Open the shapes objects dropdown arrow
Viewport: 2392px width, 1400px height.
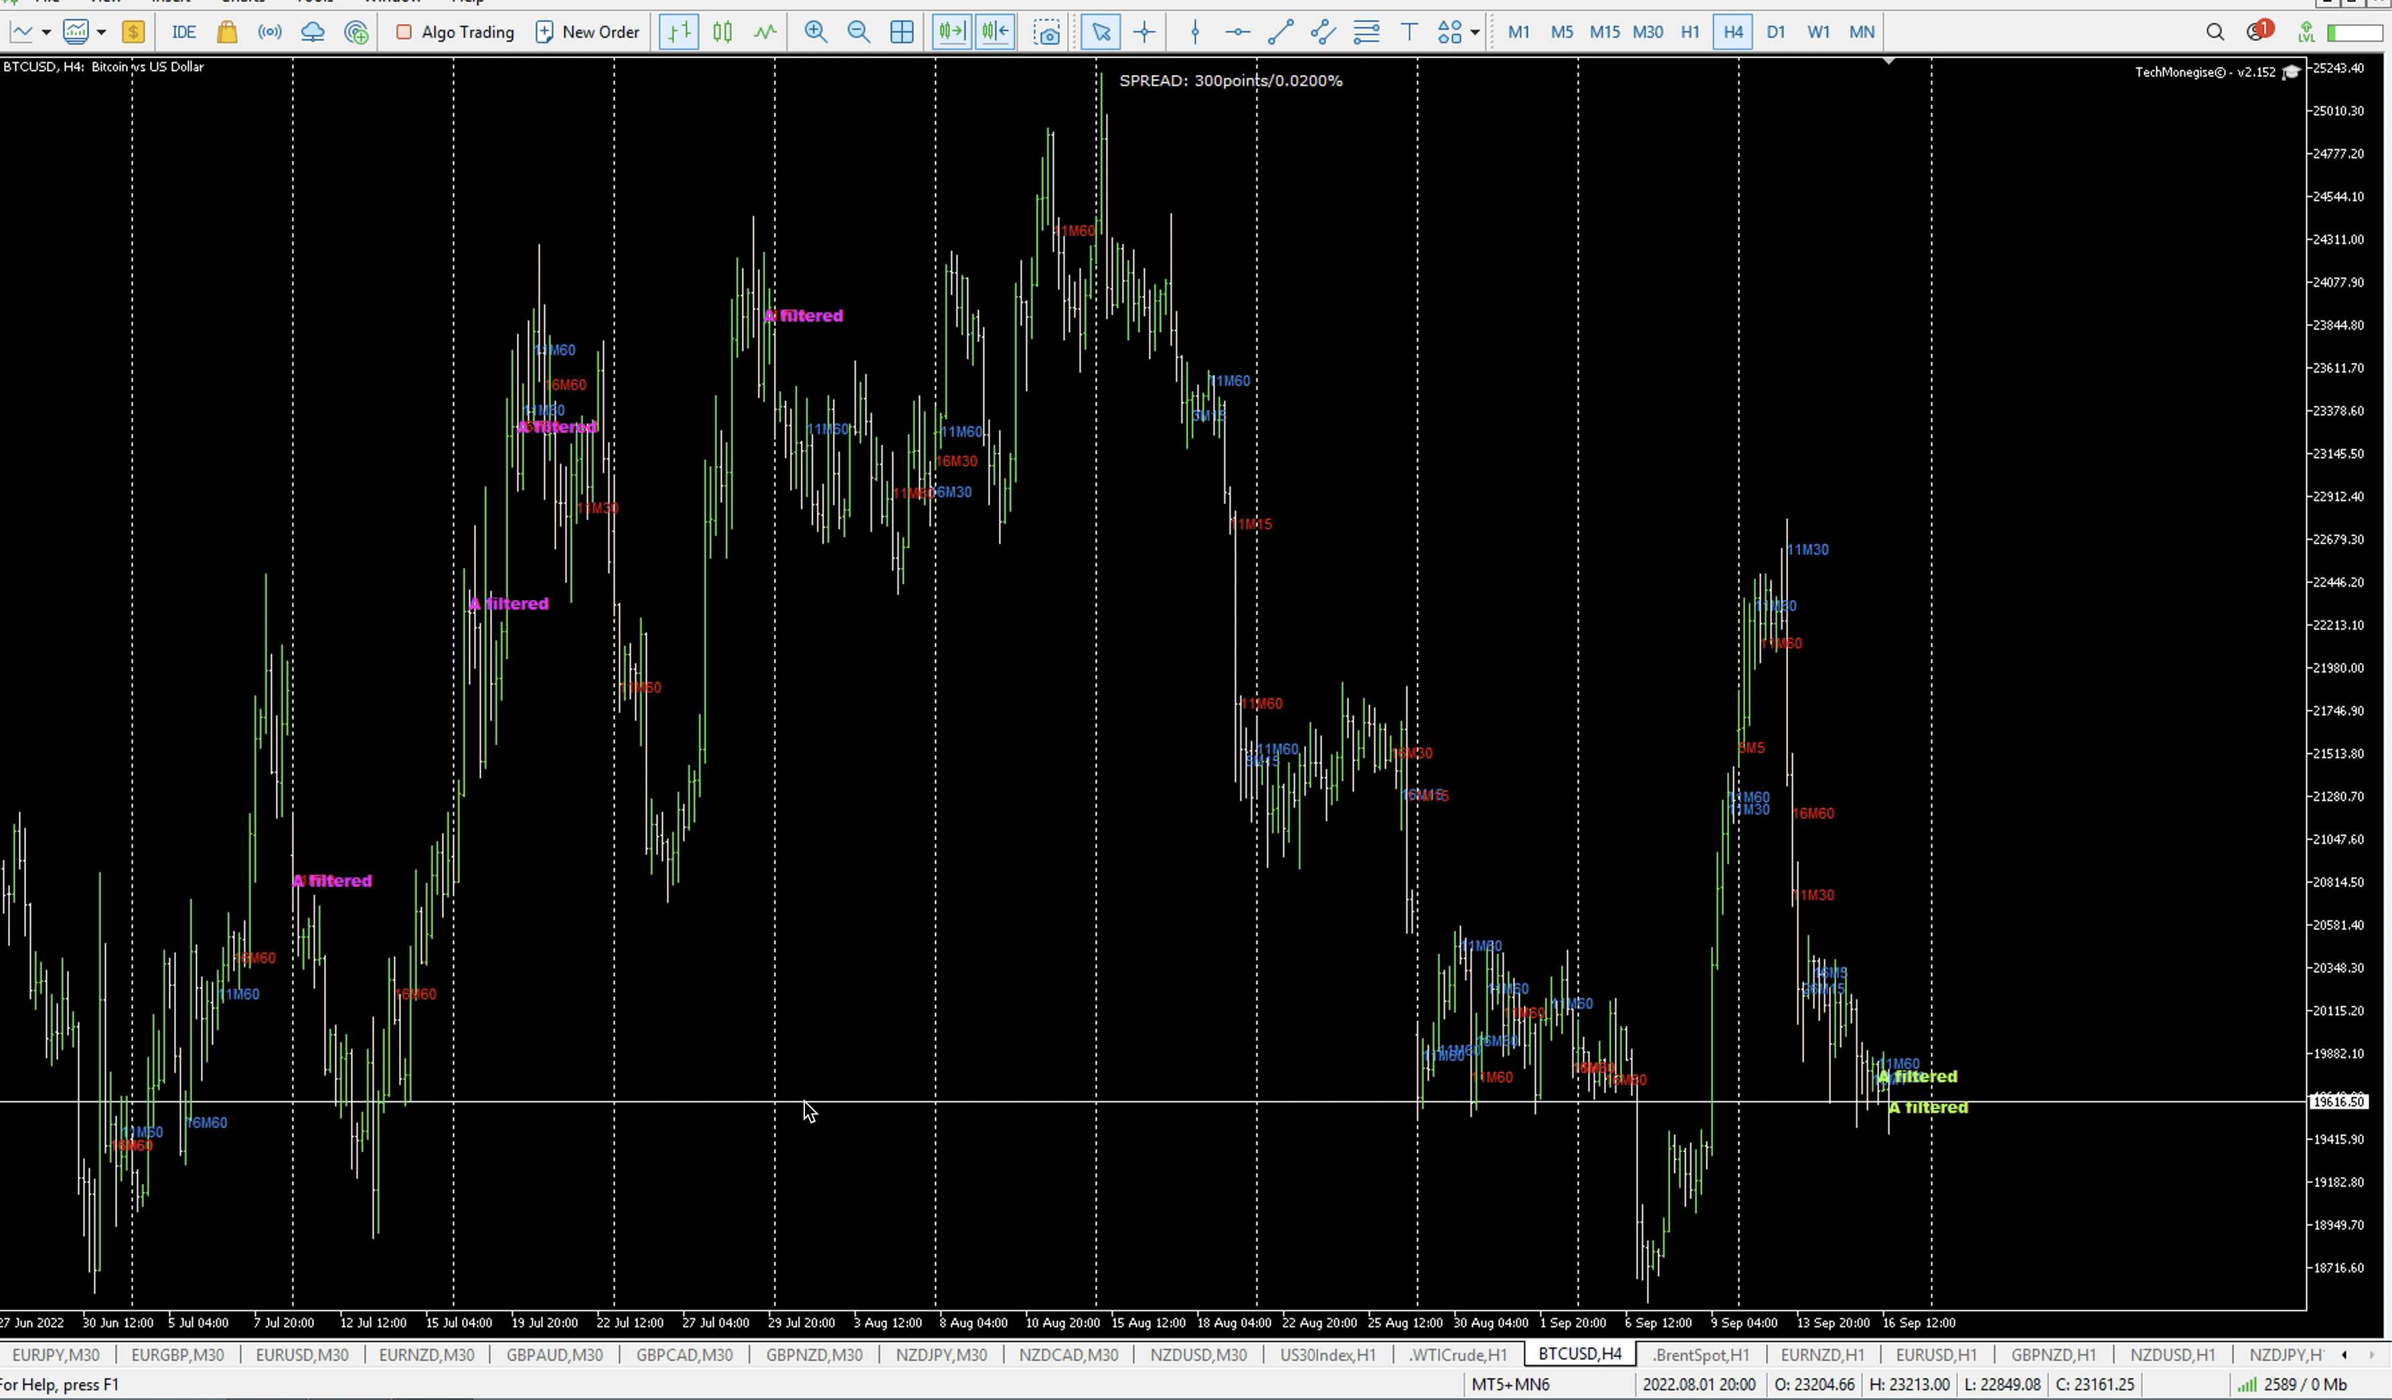tap(1474, 32)
